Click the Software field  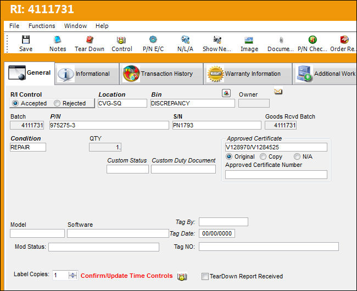118,233
